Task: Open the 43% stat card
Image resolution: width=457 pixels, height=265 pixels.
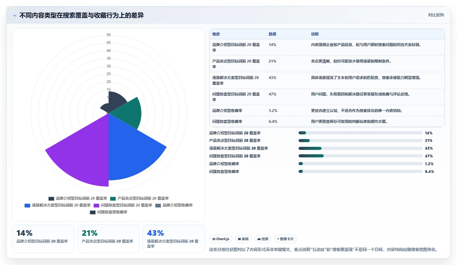Action: [174, 239]
